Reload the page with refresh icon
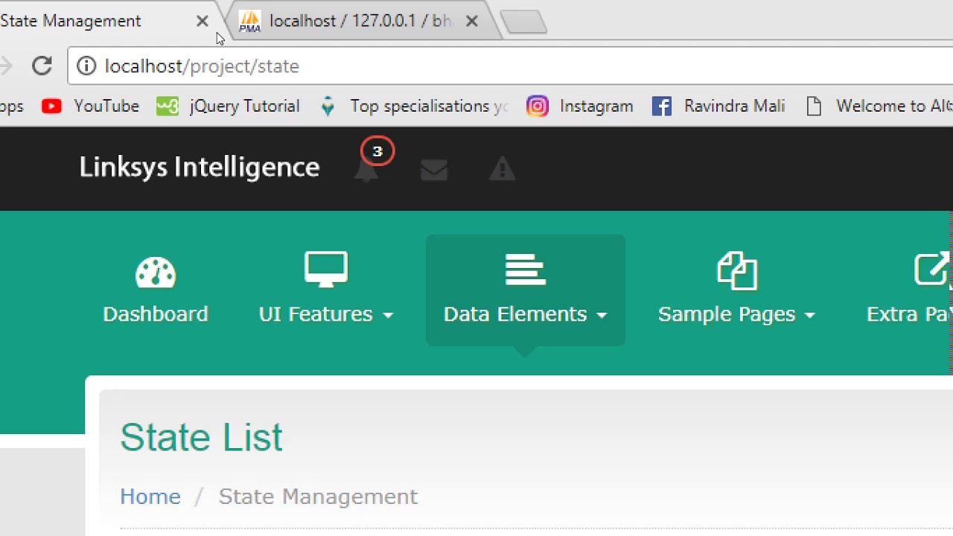This screenshot has width=953, height=536. coord(42,66)
